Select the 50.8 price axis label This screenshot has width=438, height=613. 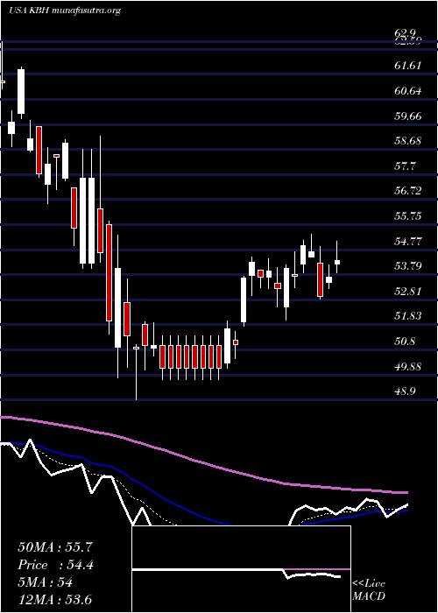click(x=405, y=342)
